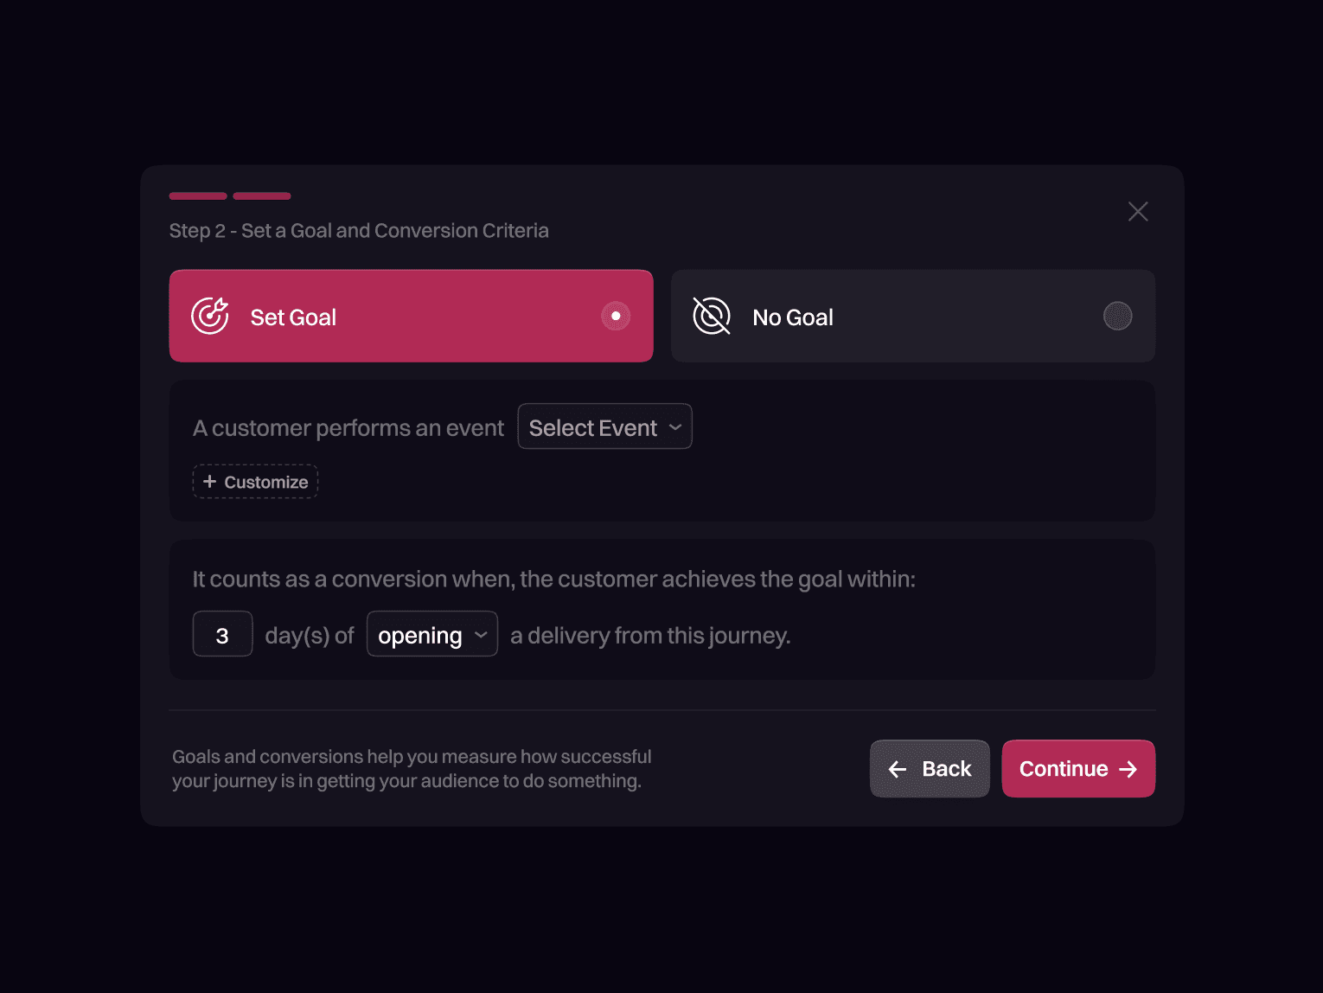This screenshot has width=1323, height=993.
Task: Click the first step progress segment
Action: click(197, 196)
